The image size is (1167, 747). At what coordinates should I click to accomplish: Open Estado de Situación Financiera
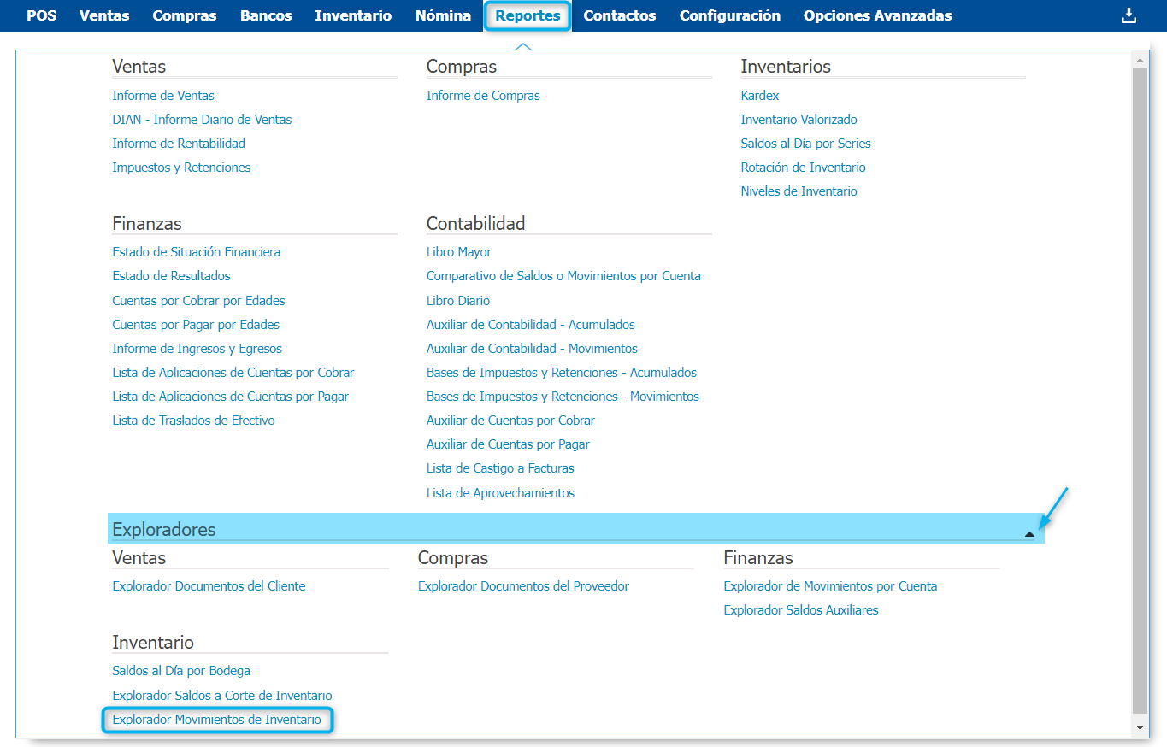coord(197,252)
